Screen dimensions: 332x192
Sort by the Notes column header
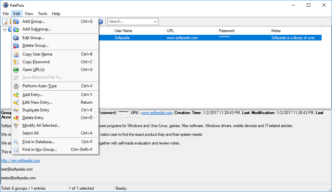coord(295,31)
